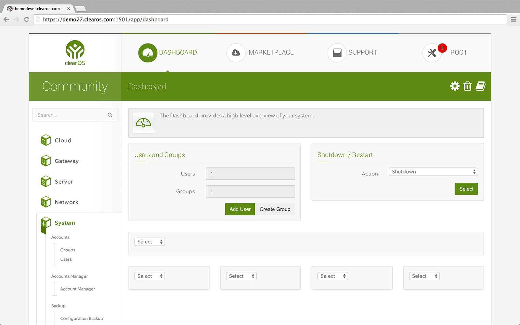
Task: Open a new browser tab
Action: click(80, 9)
